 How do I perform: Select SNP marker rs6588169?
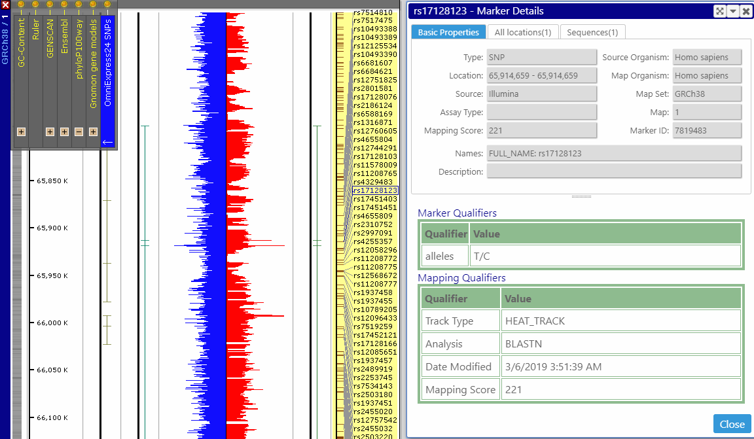[373, 114]
